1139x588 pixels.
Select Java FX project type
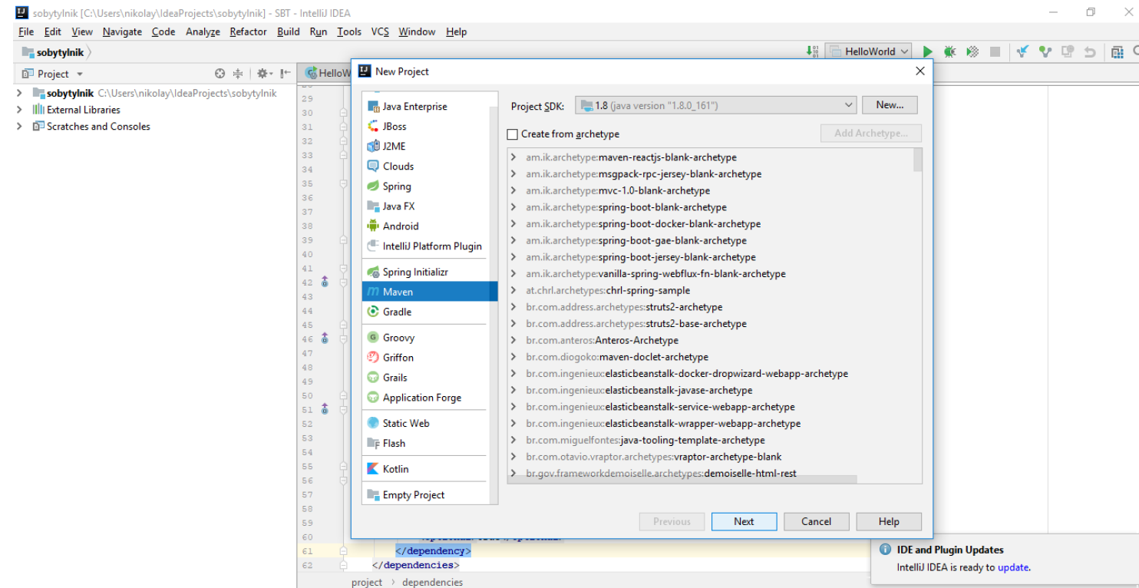tap(430, 206)
